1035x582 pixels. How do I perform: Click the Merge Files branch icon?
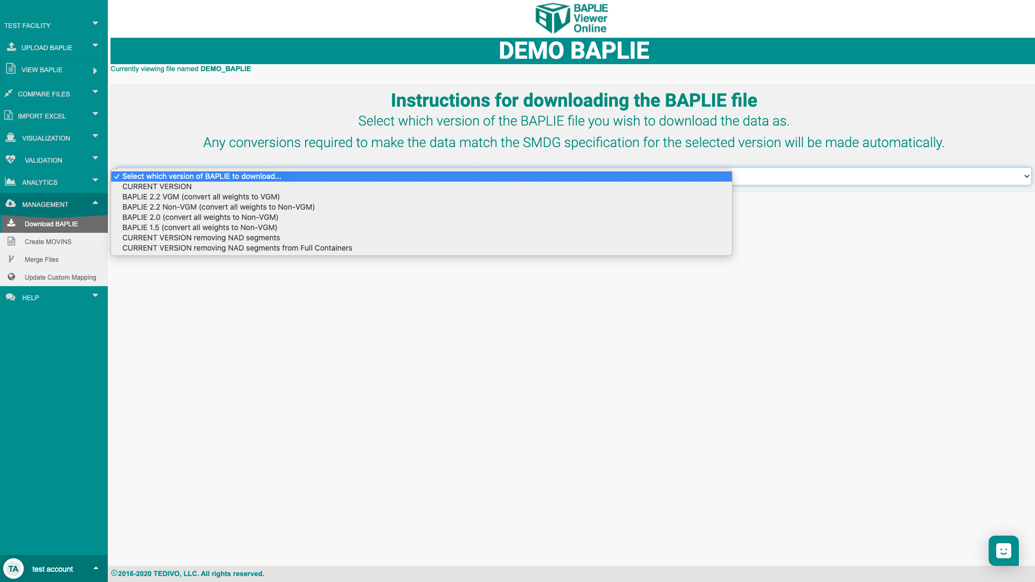click(11, 259)
